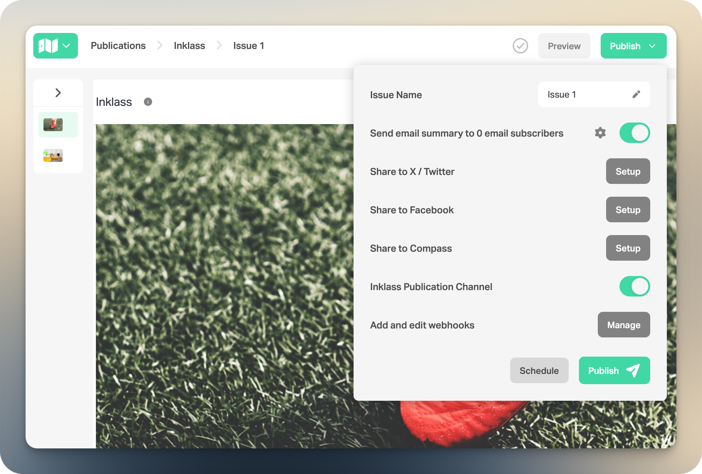Navigate to Publications via the breadcrumb
702x474 pixels.
[x=118, y=45]
